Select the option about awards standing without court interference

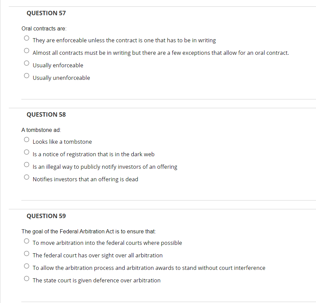point(26,266)
